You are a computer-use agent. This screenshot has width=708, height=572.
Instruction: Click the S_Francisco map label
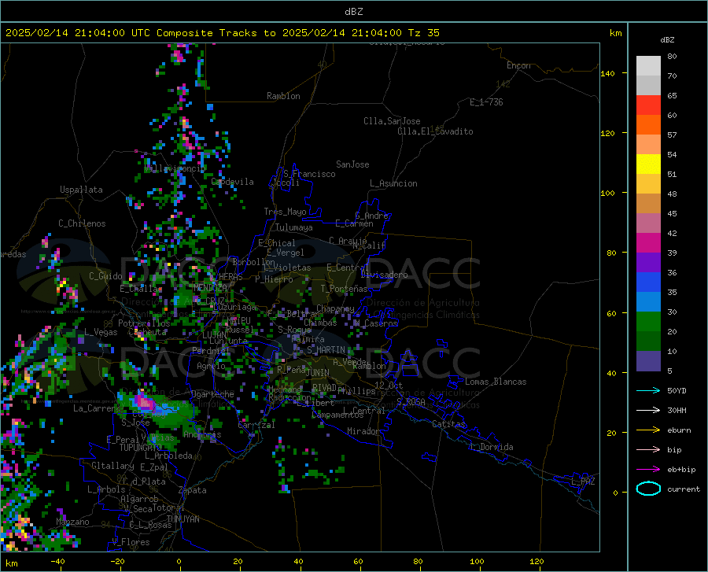[x=309, y=174]
